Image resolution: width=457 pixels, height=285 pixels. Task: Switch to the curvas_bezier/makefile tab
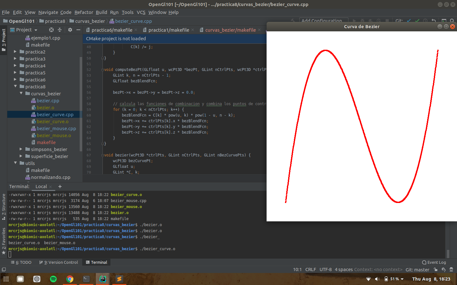coord(230,30)
